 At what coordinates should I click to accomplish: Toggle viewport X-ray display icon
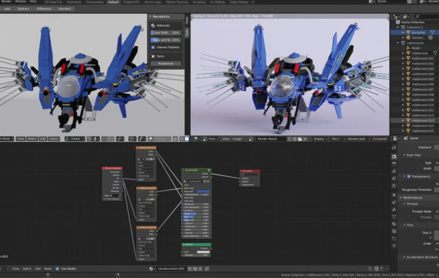[175, 139]
